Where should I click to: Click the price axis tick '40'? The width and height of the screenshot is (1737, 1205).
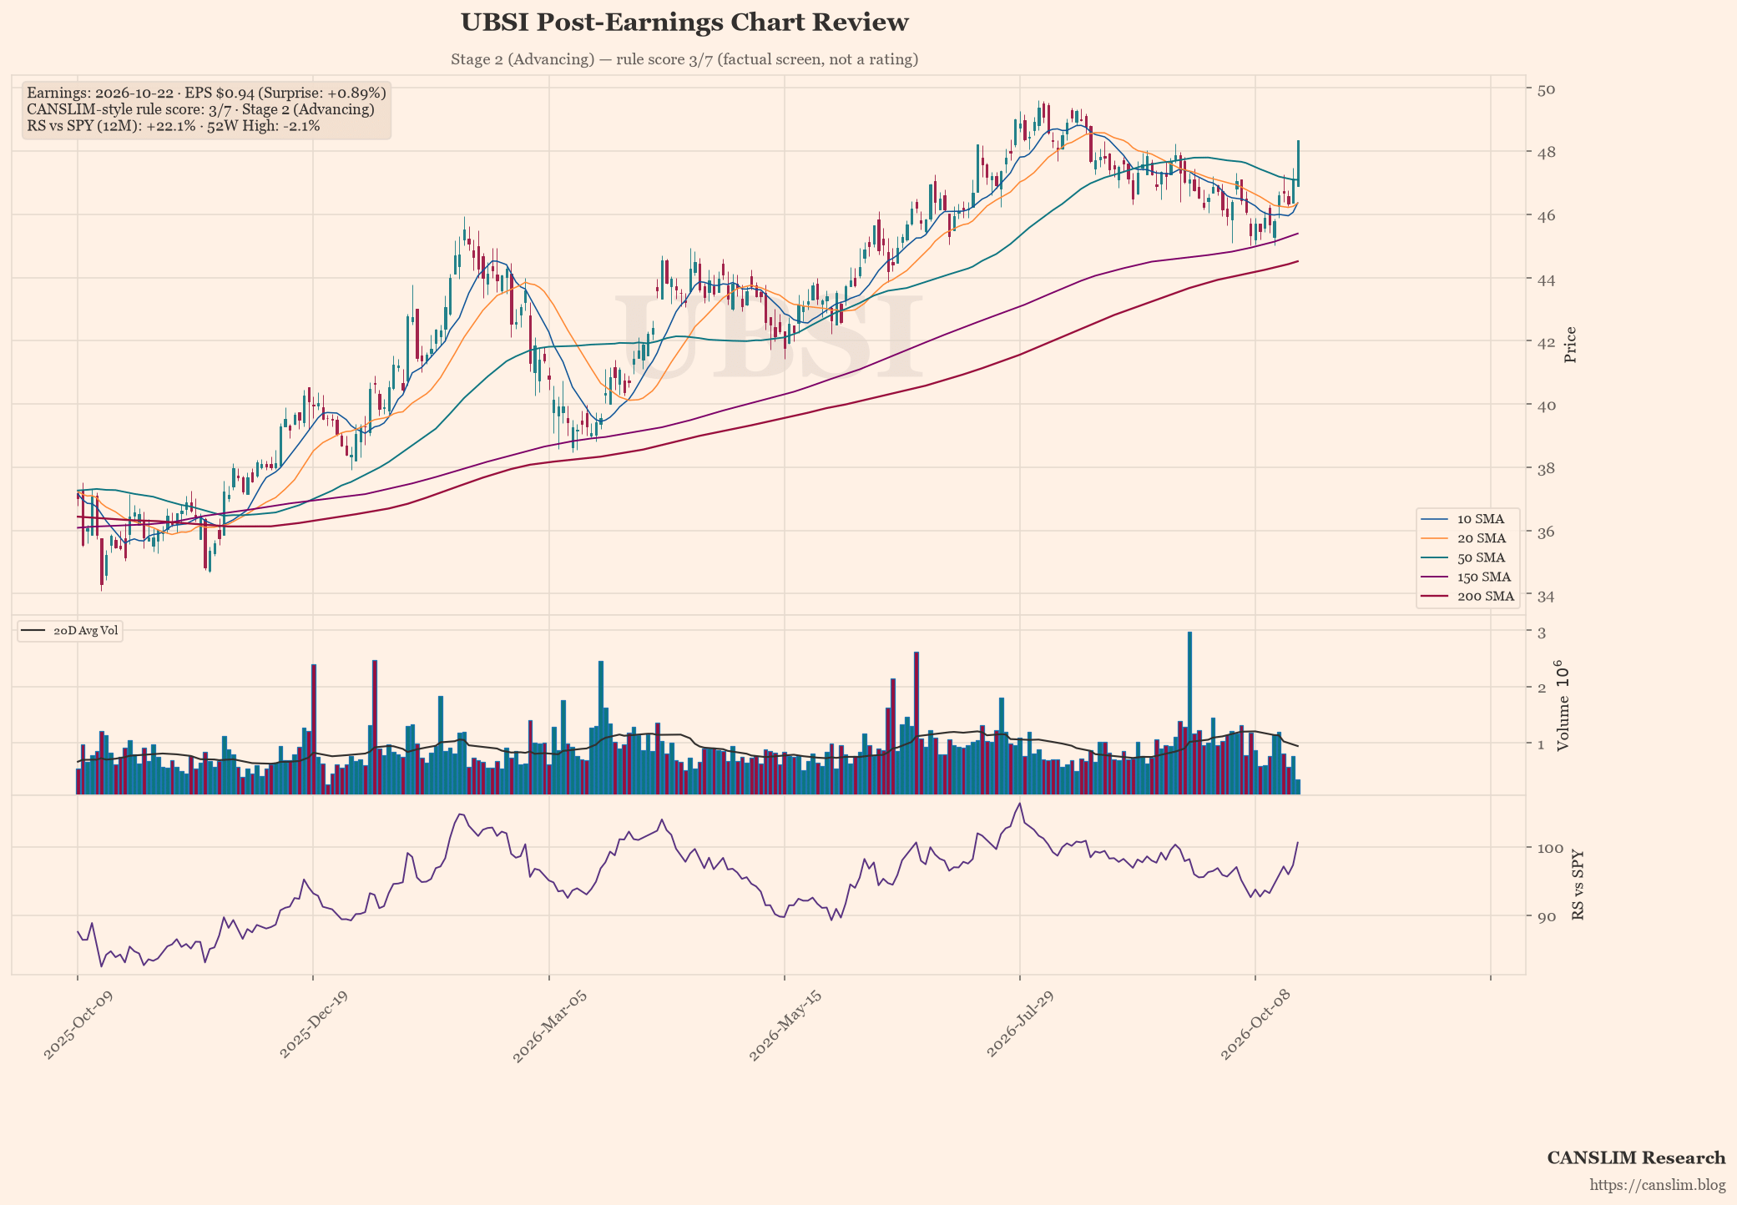point(1545,406)
